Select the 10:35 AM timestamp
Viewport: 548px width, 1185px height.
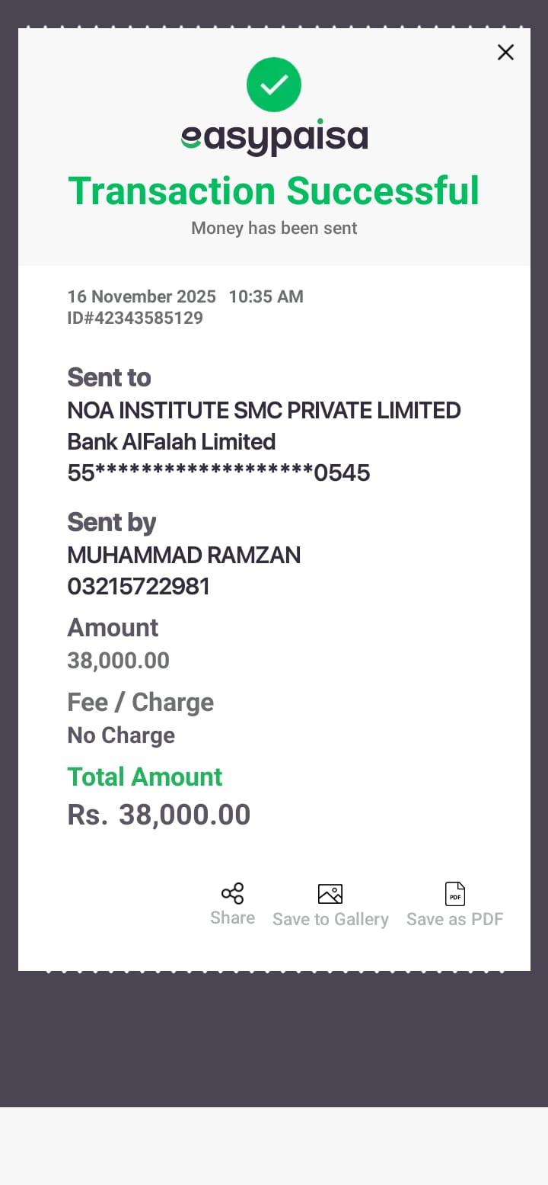coord(266,296)
